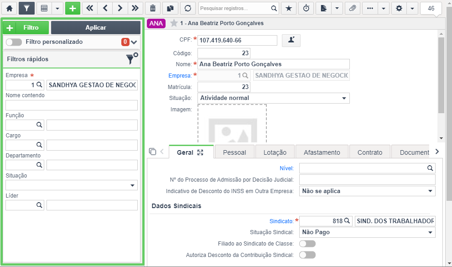Jump to first record
This screenshot has height=267, width=452.
coord(90,8)
